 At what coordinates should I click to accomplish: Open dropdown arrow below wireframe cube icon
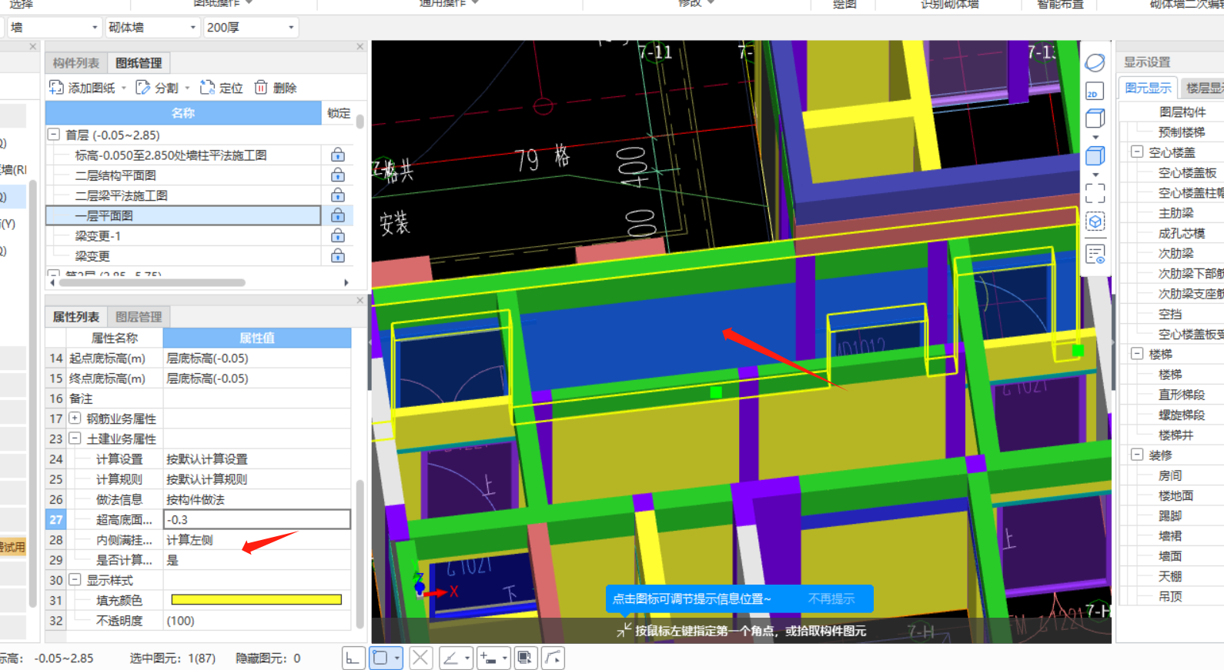point(1095,138)
